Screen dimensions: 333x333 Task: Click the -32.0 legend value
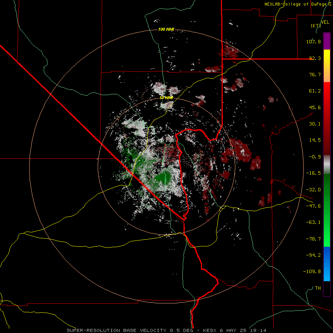pyautogui.click(x=313, y=190)
